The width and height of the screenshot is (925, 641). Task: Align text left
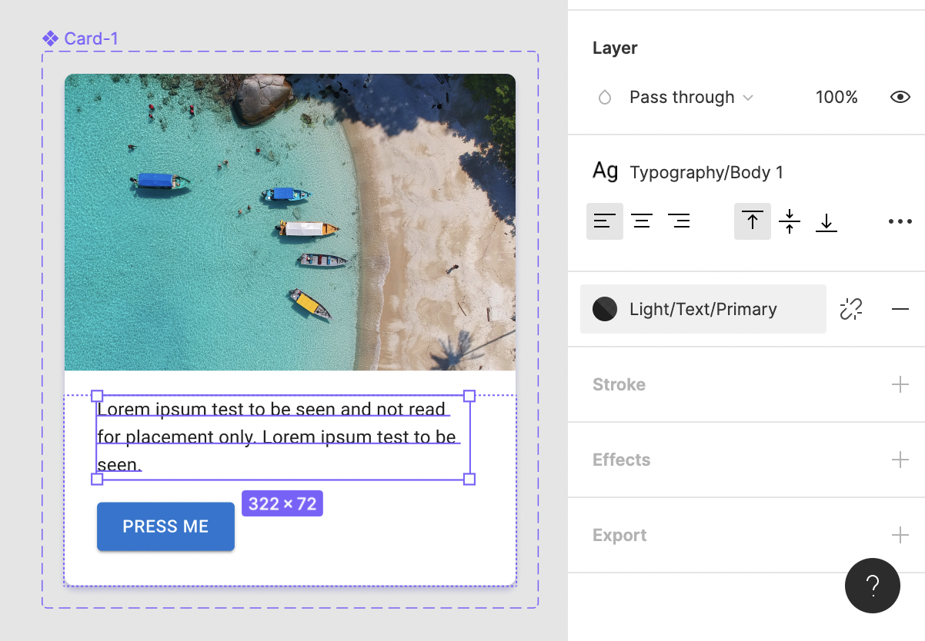click(605, 221)
